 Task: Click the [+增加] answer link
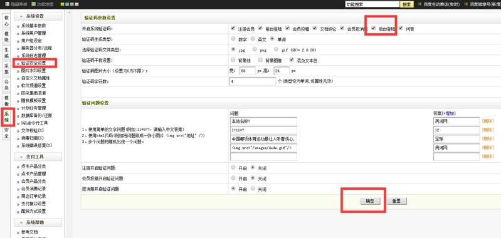449,113
